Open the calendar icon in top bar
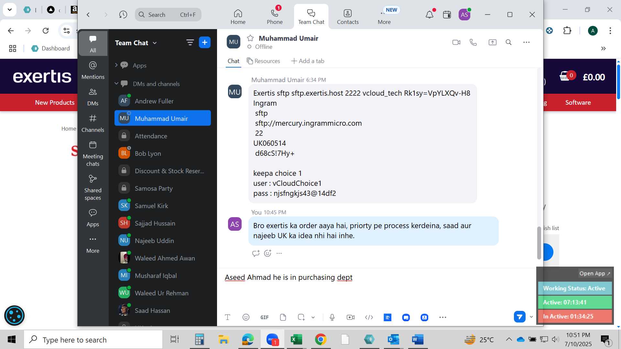Screen dimensions: 621x349 coord(447,15)
